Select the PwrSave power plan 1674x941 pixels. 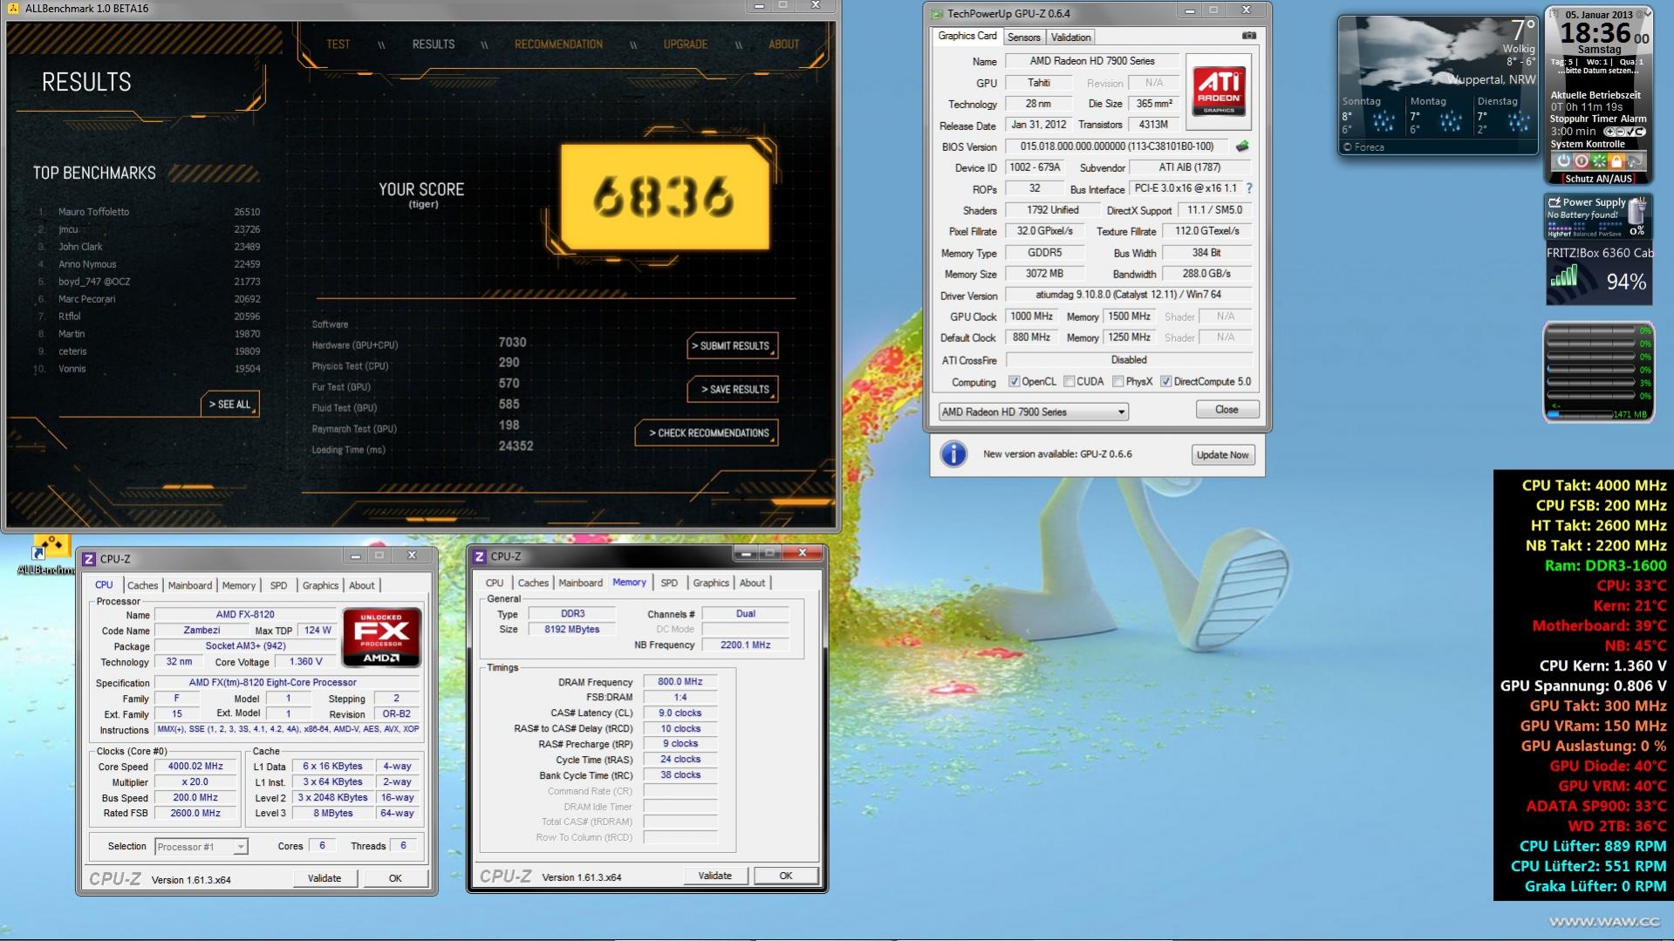click(x=1611, y=234)
